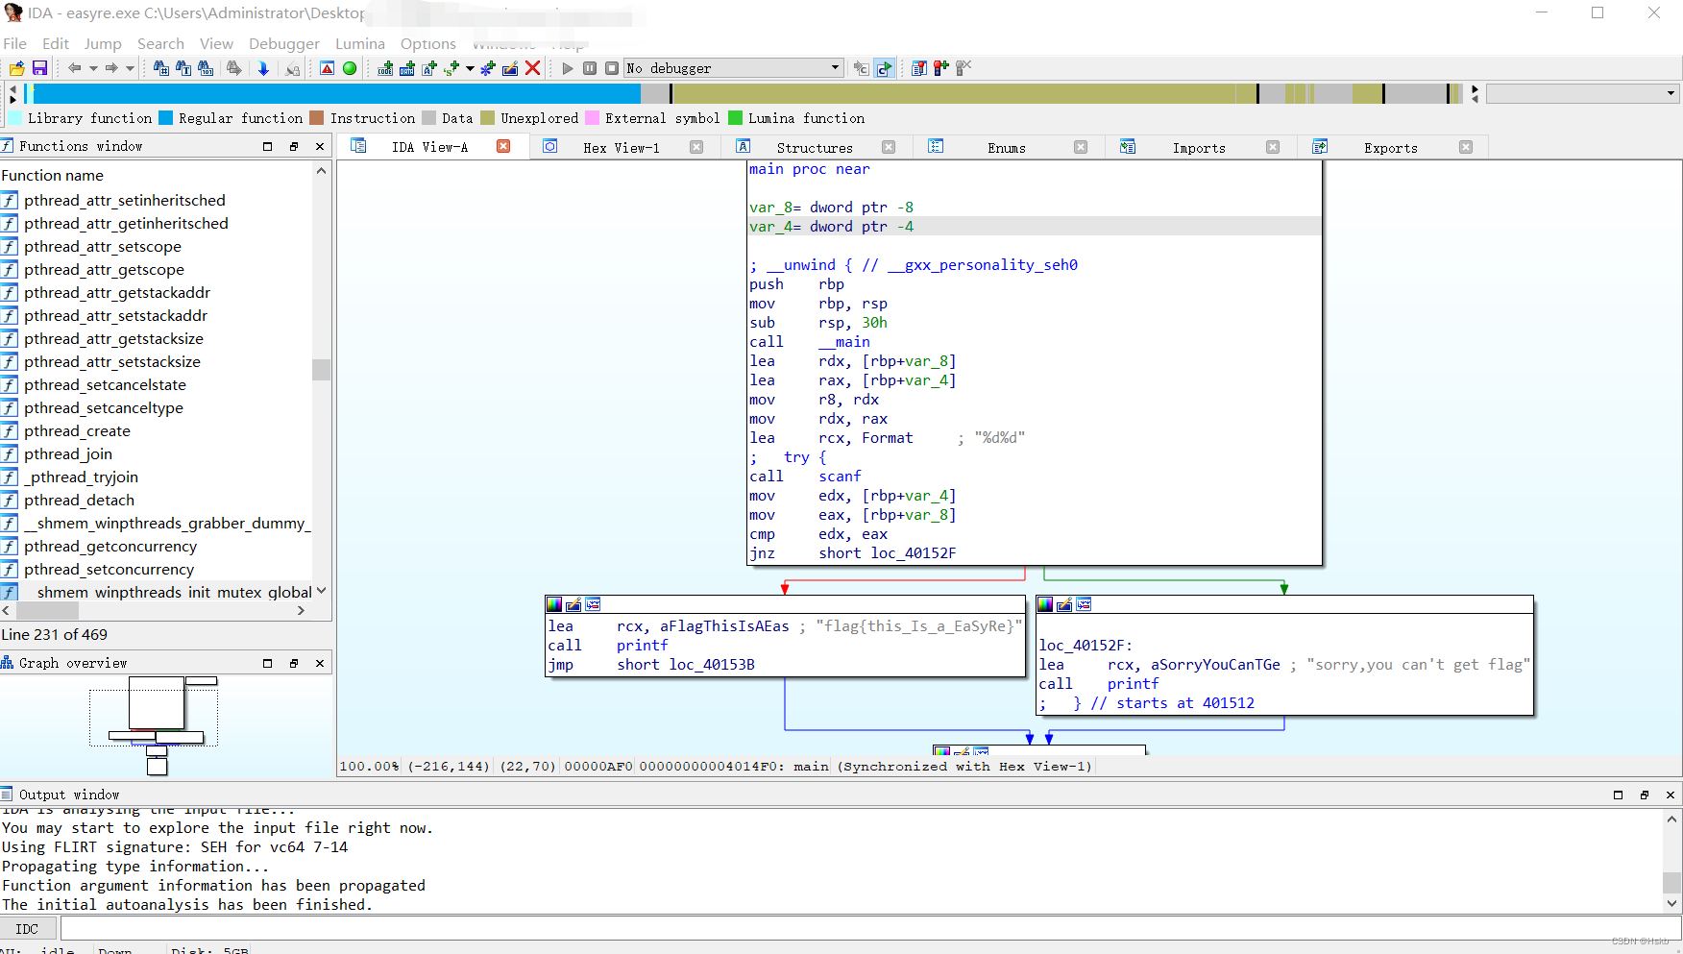
Task: Open the Jump menu
Action: pos(103,44)
